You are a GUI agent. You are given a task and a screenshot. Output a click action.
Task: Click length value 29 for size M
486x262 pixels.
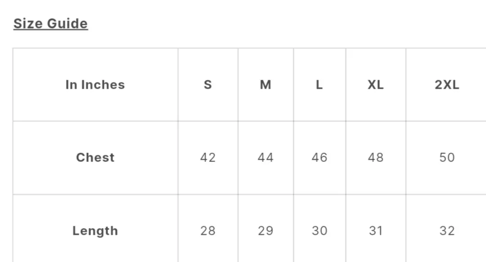point(265,231)
